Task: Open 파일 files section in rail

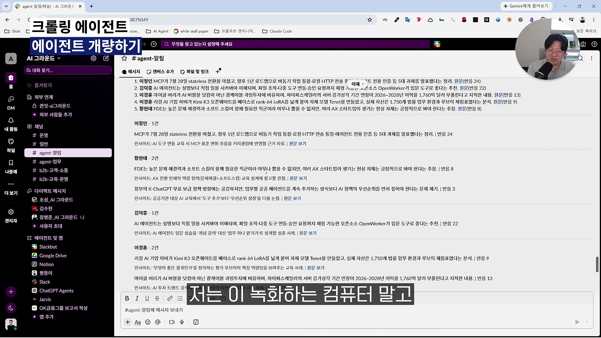Action: [x=11, y=145]
